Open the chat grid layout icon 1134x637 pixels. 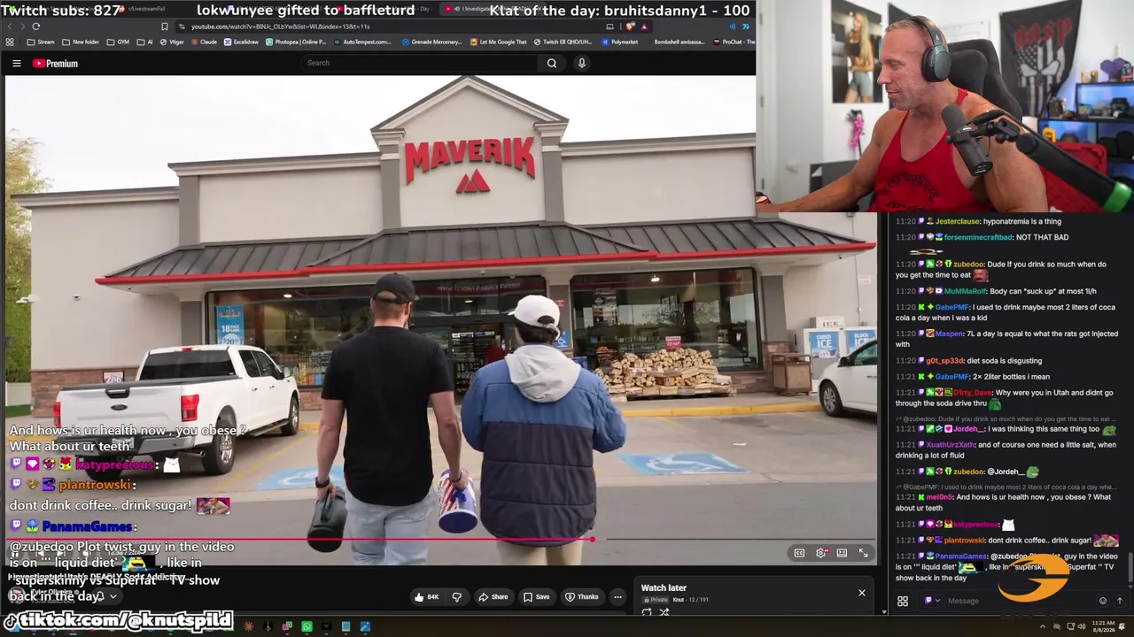903,602
